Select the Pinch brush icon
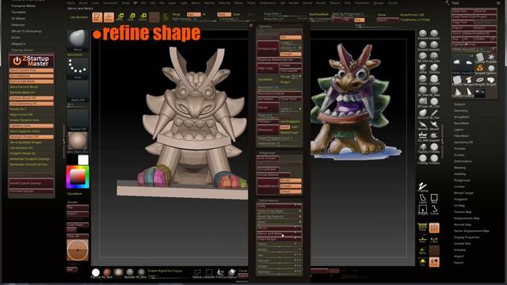Viewport: 507px width, 285px height. pyautogui.click(x=422, y=79)
